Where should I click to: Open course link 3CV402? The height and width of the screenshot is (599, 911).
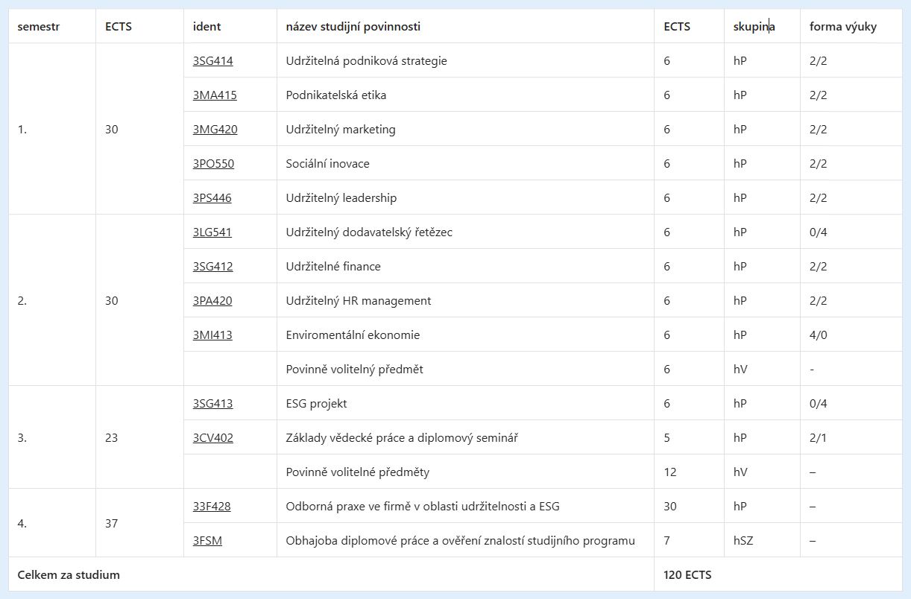coord(212,438)
